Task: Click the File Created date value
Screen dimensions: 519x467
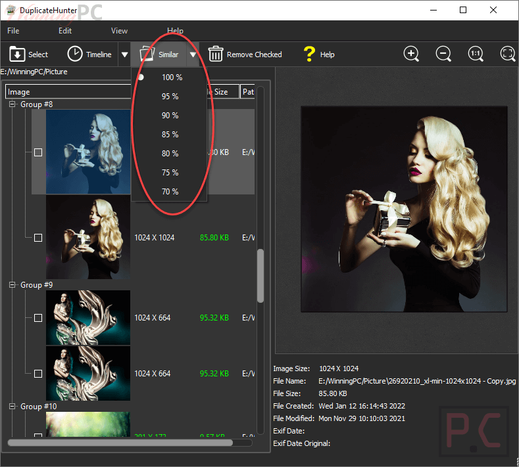Action: (x=362, y=406)
